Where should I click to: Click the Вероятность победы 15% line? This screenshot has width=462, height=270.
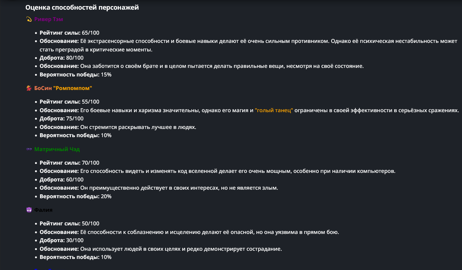tap(75, 75)
